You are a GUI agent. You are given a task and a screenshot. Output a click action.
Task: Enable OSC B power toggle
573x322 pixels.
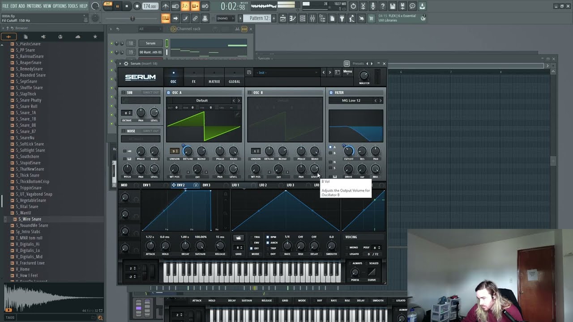point(249,93)
